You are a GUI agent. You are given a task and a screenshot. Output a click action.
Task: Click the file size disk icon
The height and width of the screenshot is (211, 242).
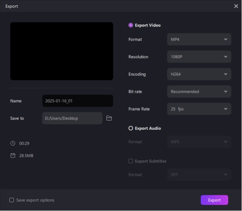click(x=13, y=156)
